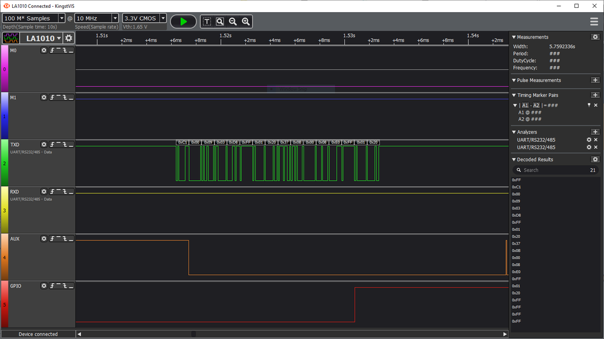604x339 pixels.
Task: Click the Decoded Results search field
Action: (556, 170)
